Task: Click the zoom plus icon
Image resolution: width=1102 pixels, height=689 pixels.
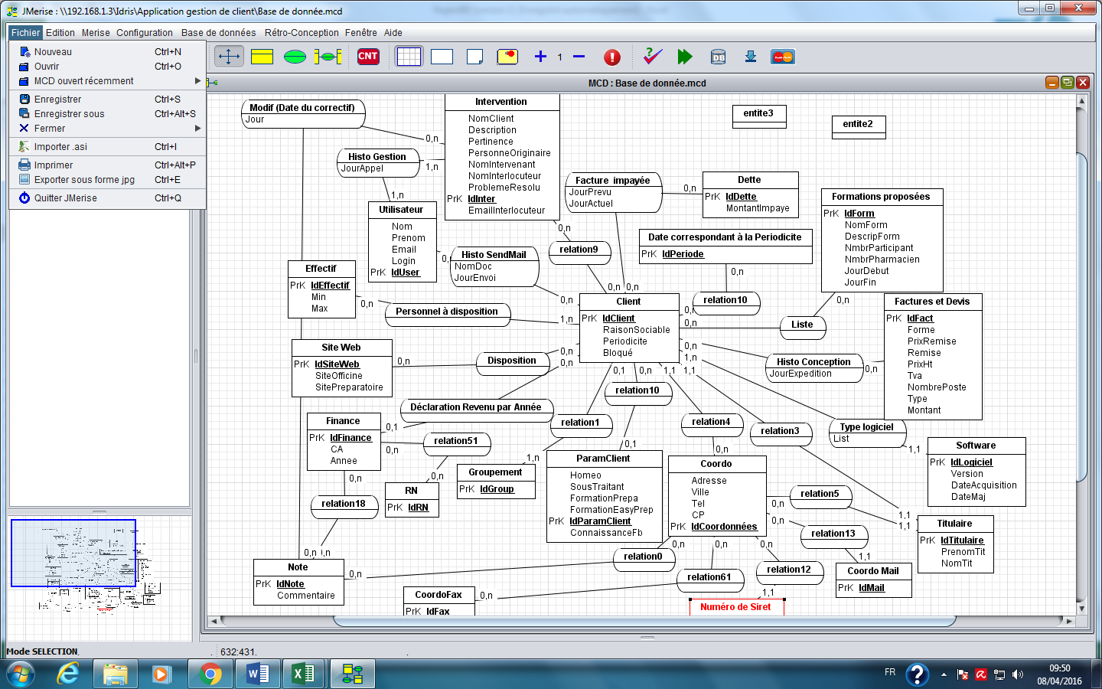Action: 540,56
